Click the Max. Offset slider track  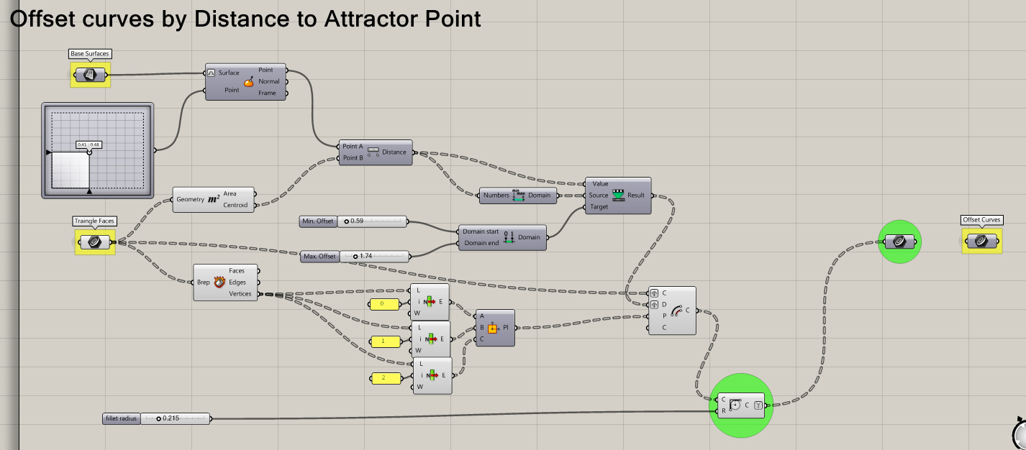381,256
